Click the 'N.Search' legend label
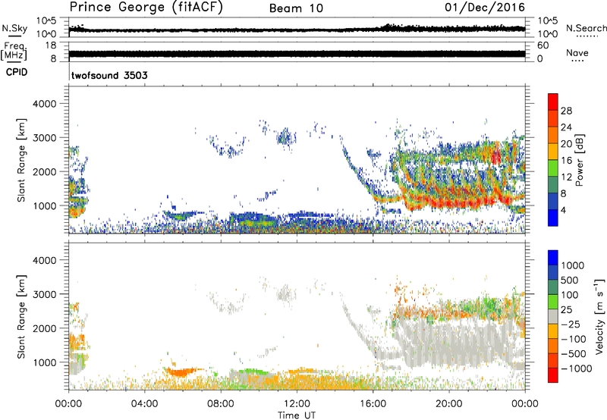 tap(586, 28)
